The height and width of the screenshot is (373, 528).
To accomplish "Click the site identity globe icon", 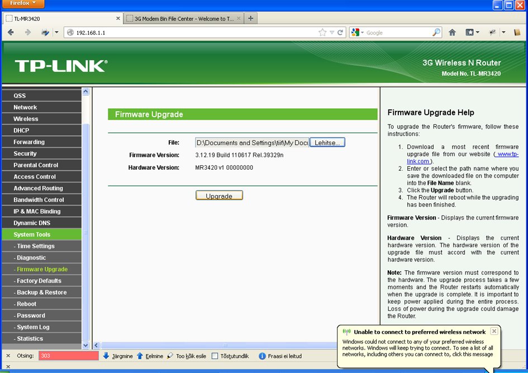I will point(70,32).
